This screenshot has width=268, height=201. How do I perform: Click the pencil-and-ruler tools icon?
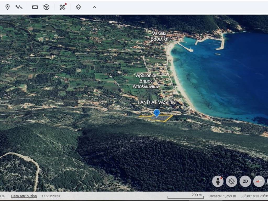[x=62, y=7]
